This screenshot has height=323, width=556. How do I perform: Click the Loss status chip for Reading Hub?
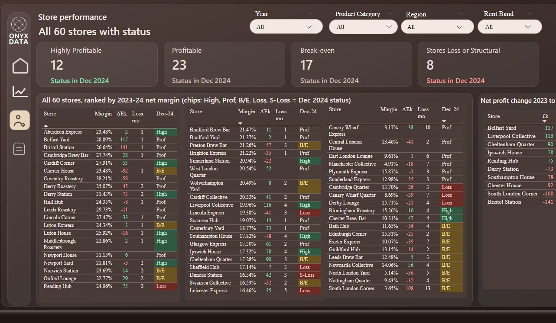(166, 286)
